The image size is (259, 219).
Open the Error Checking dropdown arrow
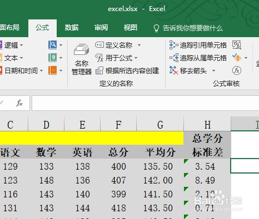(246, 58)
